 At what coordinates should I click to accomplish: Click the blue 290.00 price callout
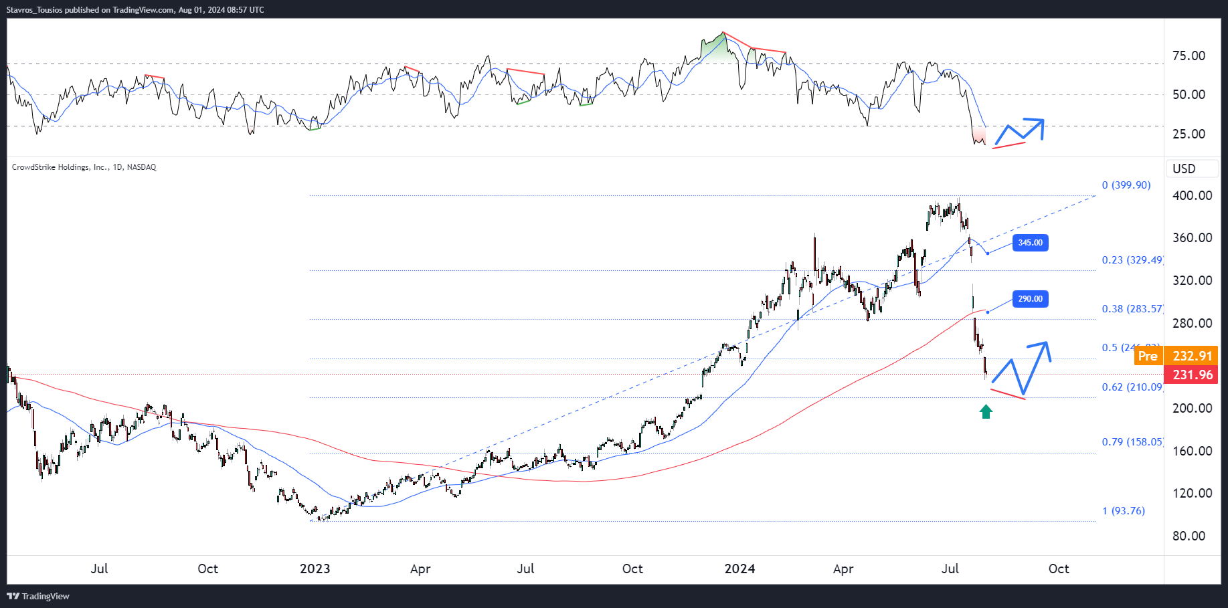1030,299
